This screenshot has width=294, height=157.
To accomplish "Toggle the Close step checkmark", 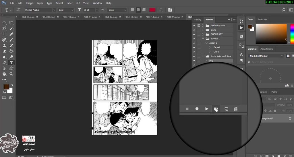I will pos(194,52).
